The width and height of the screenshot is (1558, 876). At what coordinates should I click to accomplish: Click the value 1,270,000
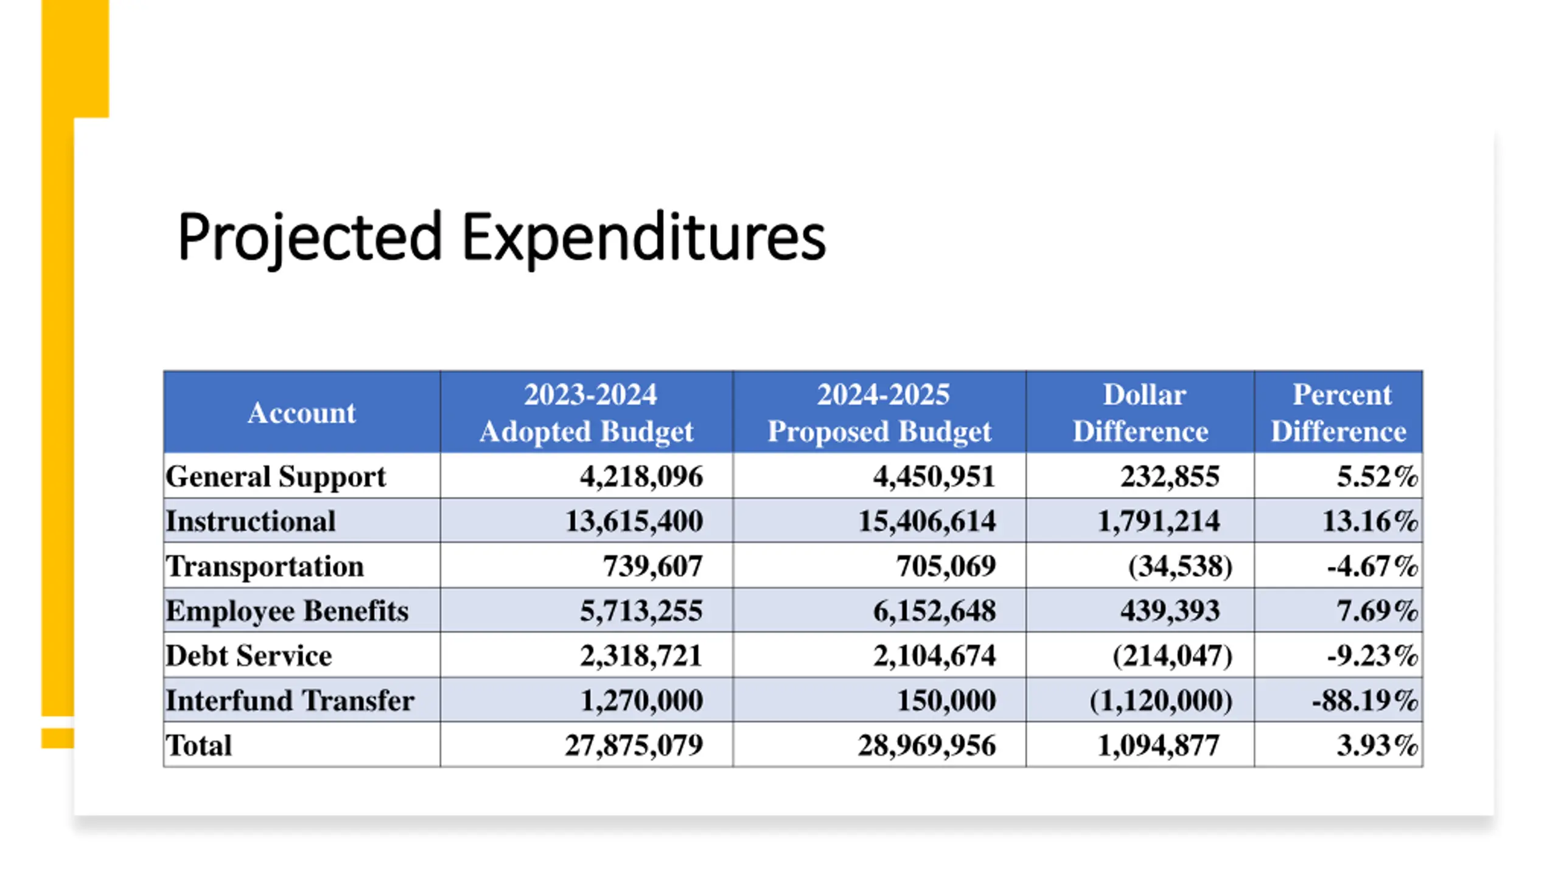(x=641, y=700)
